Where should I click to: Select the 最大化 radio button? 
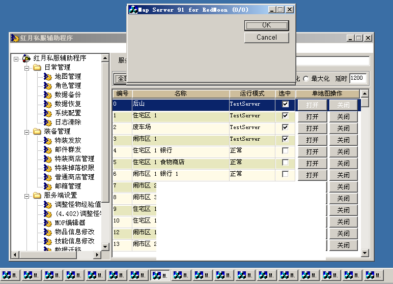tap(306, 78)
